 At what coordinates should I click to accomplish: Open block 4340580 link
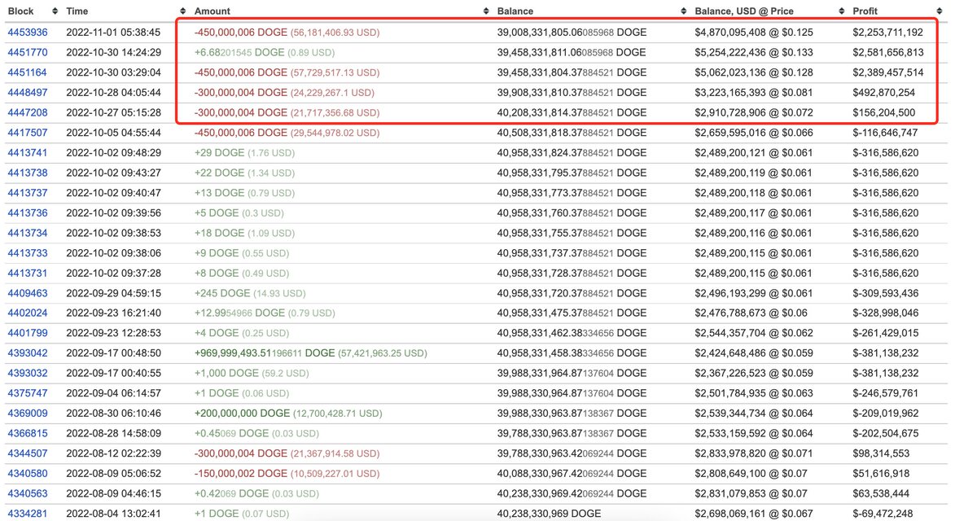28,474
